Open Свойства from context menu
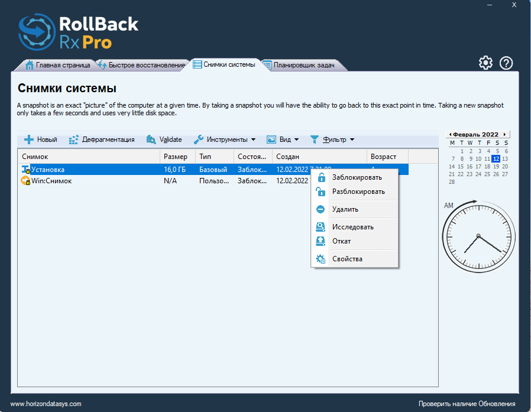531x412 pixels. (x=355, y=259)
